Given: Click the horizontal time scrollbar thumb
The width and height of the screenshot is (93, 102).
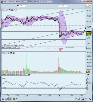Looking at the screenshot, I should 69,99.
